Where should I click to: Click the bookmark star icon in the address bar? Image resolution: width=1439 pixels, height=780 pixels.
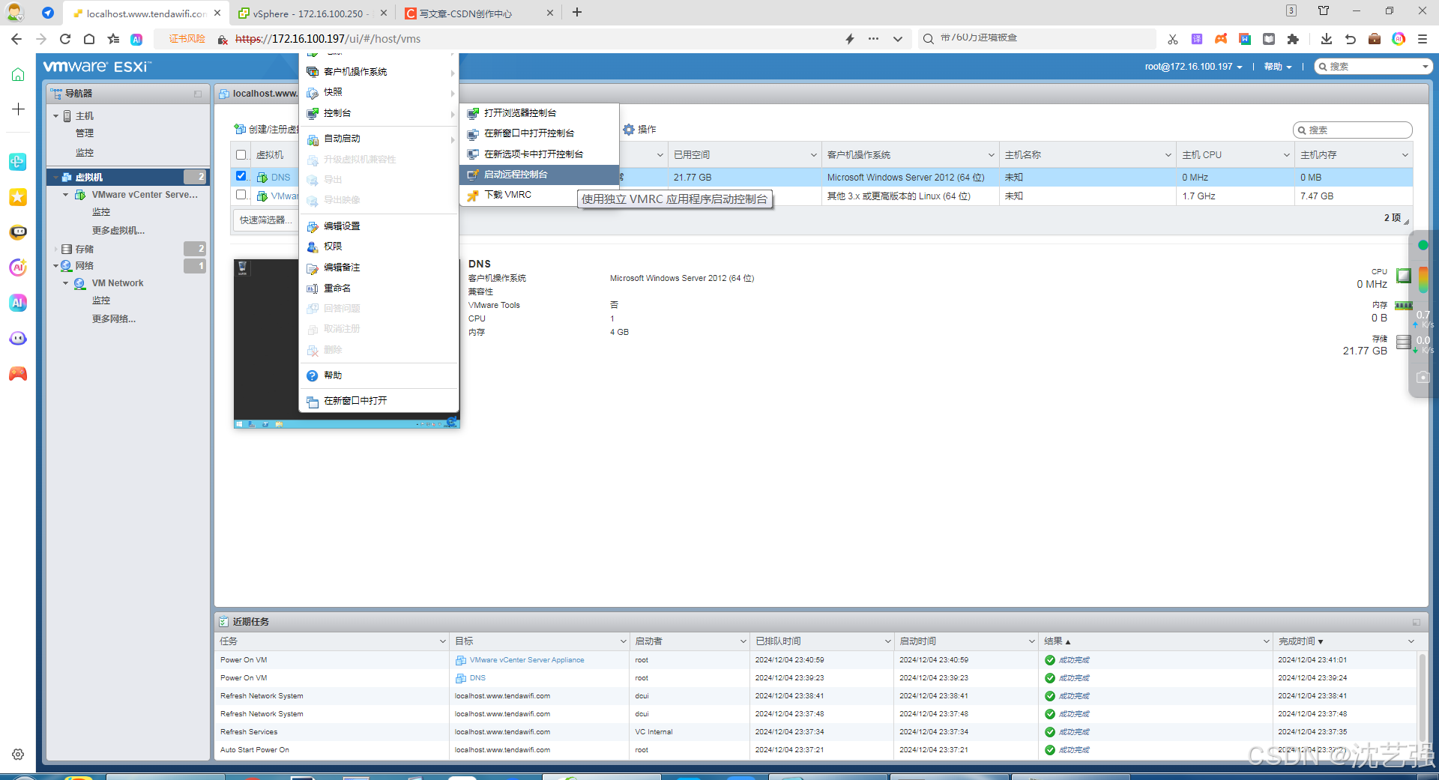[x=113, y=39]
